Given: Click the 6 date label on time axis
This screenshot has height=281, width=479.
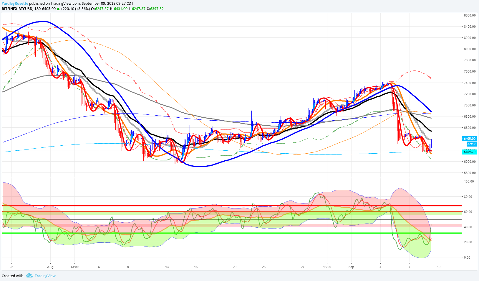Looking at the screenshot, I should point(99,267).
